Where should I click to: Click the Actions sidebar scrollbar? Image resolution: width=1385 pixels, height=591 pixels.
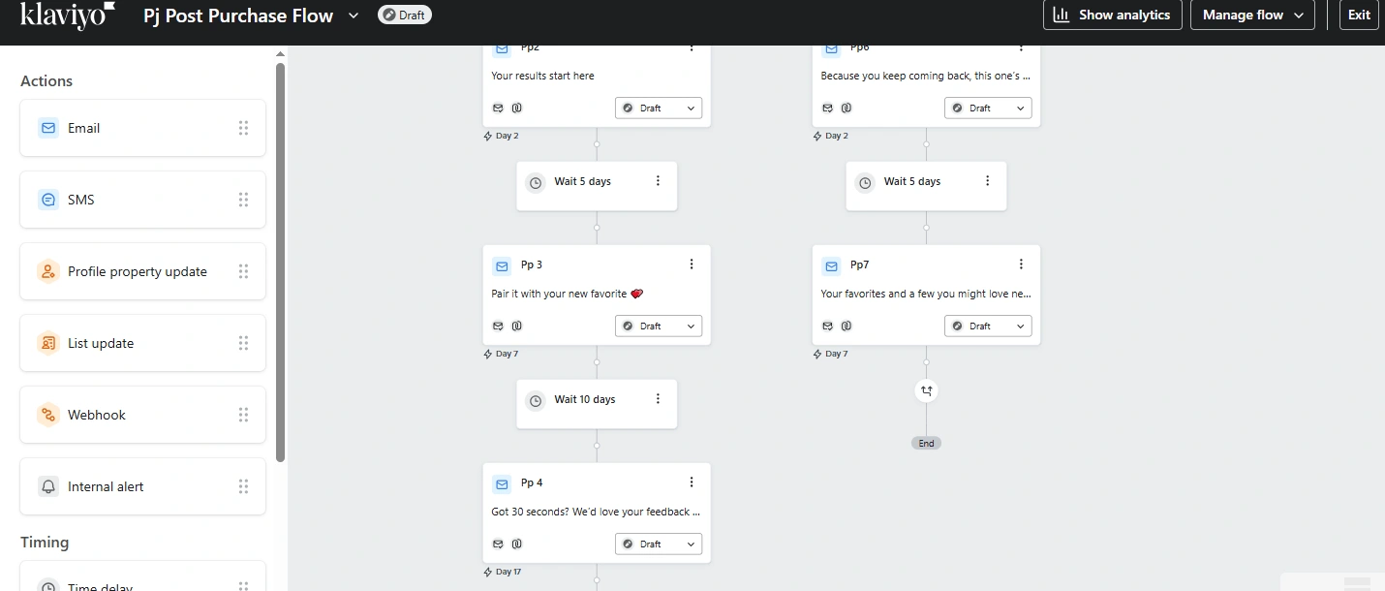tap(281, 262)
